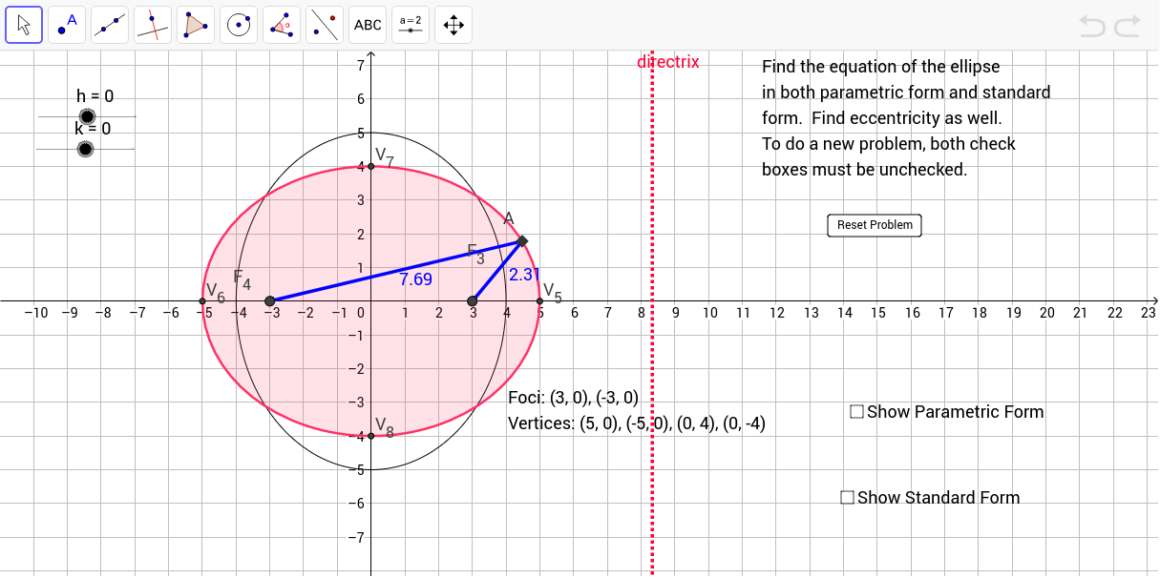Select the Circle with Center tool
This screenshot has height=578, width=1160.
tap(240, 25)
